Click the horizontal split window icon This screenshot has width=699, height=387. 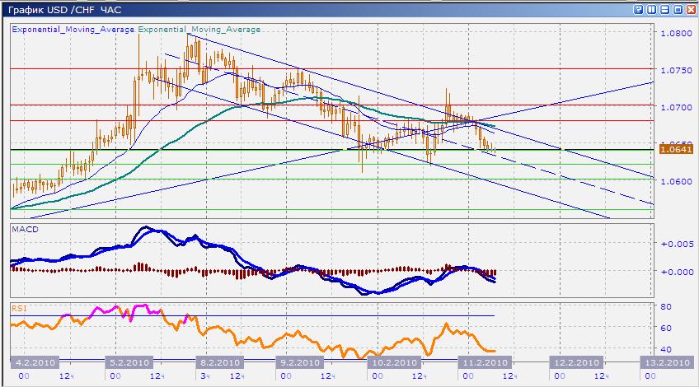point(665,9)
